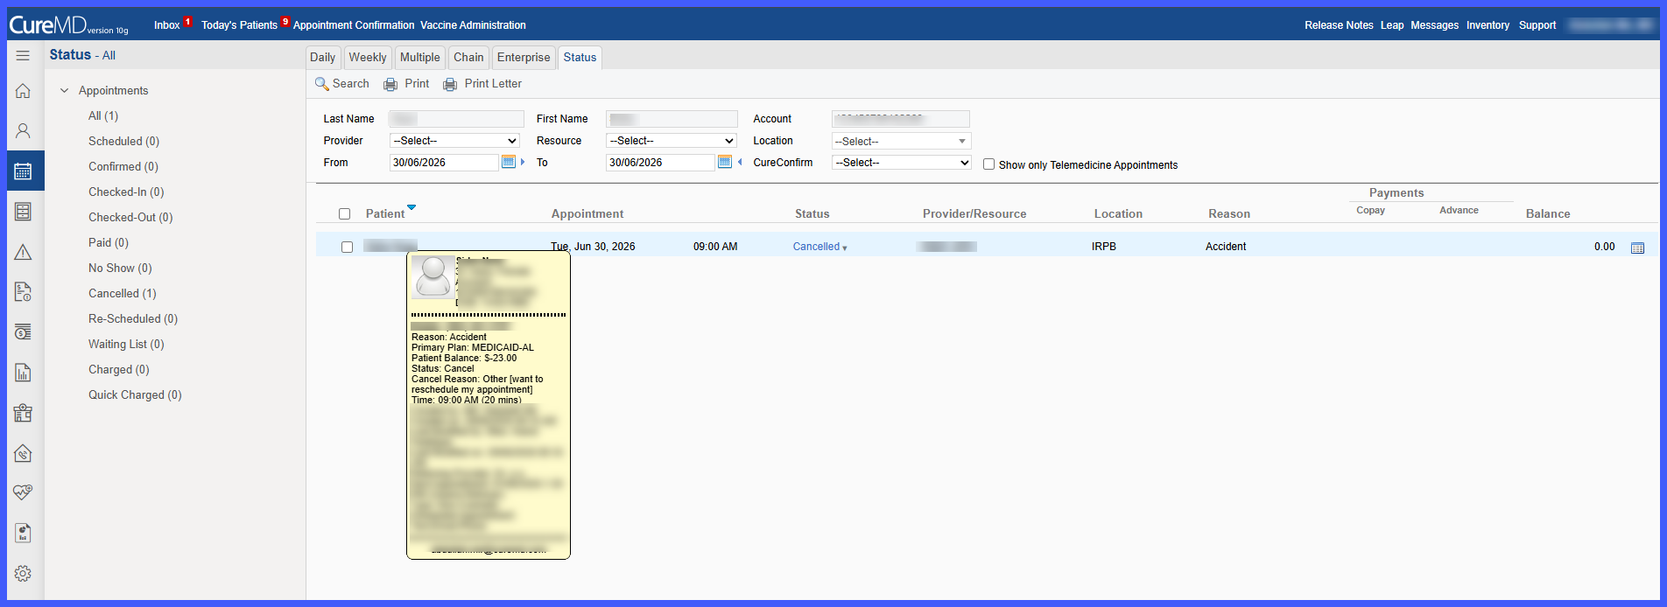Open the To date calendar picker

click(724, 162)
